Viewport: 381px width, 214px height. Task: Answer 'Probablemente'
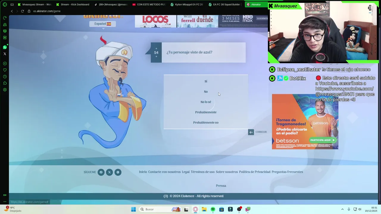tap(206, 112)
